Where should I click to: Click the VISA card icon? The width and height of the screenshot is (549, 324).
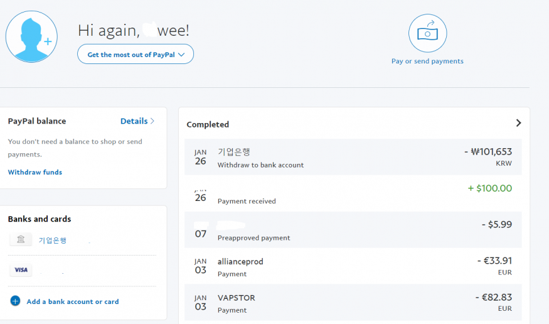click(21, 270)
